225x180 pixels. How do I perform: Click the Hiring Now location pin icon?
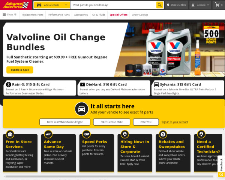[125, 134]
